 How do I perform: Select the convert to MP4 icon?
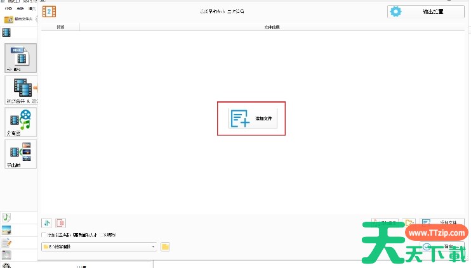point(20,58)
